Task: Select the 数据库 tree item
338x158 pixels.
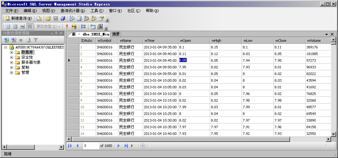Action: point(27,52)
